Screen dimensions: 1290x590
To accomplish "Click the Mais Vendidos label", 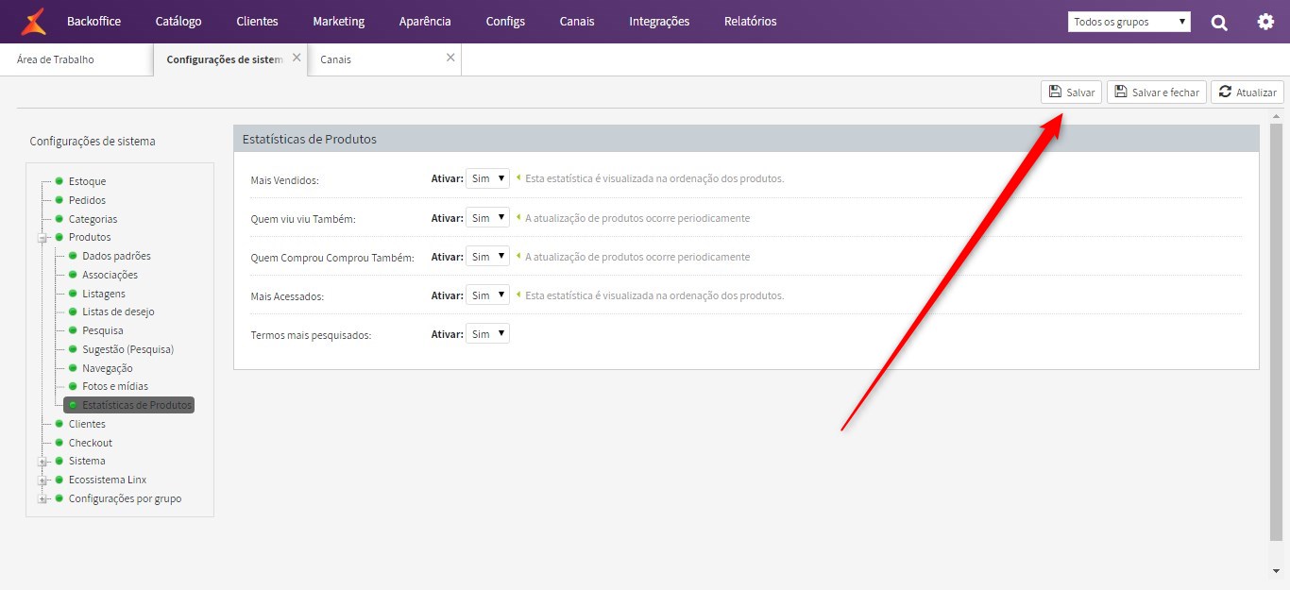I will pos(284,179).
